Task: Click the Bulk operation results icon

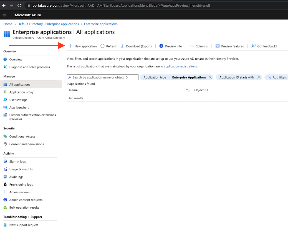Action: tap(5, 207)
